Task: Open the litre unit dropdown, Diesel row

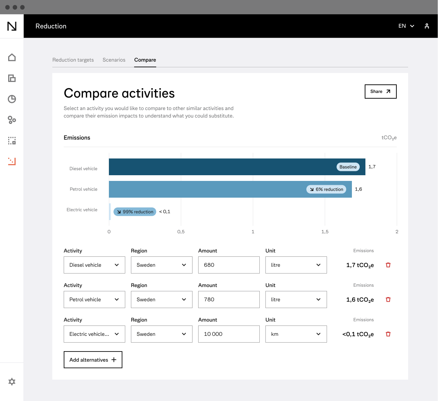Action: (296, 265)
